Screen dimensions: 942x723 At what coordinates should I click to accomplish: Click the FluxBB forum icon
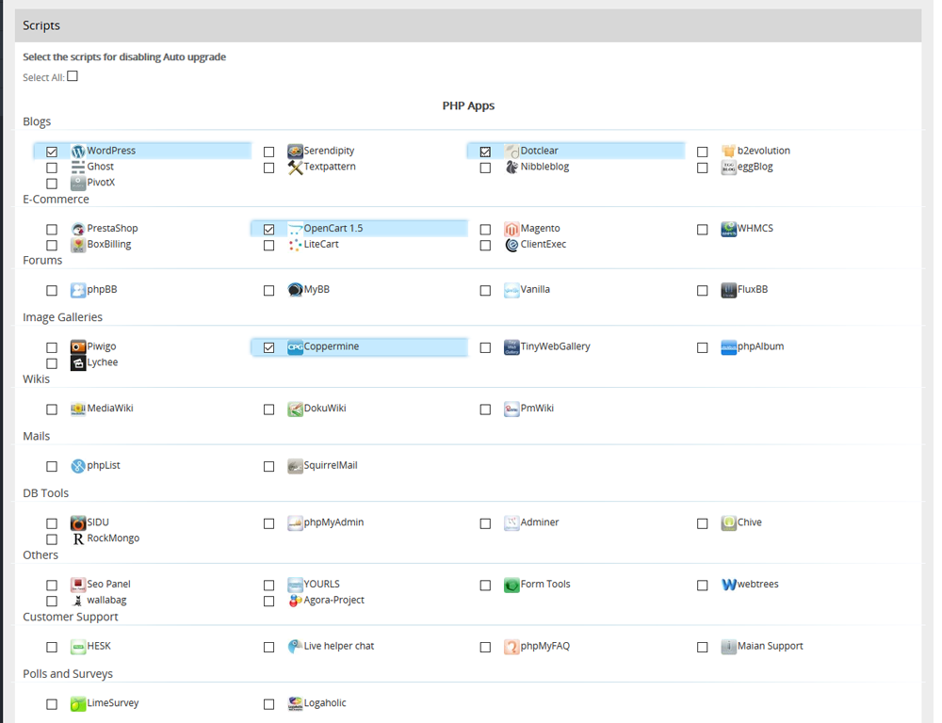tap(729, 290)
